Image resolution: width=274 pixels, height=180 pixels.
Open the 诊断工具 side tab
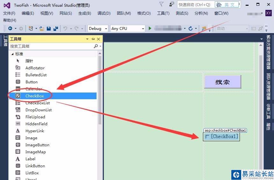(268, 111)
